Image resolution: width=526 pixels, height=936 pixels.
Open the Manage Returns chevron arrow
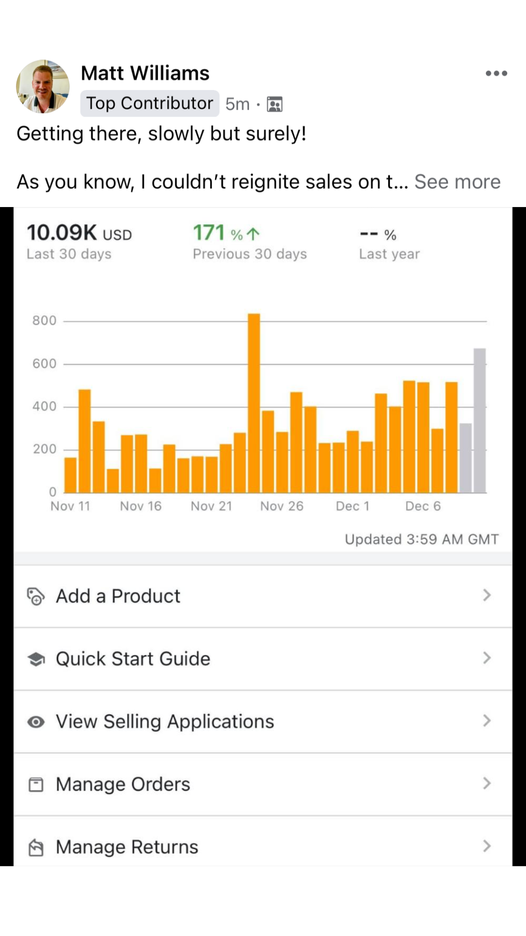(487, 846)
